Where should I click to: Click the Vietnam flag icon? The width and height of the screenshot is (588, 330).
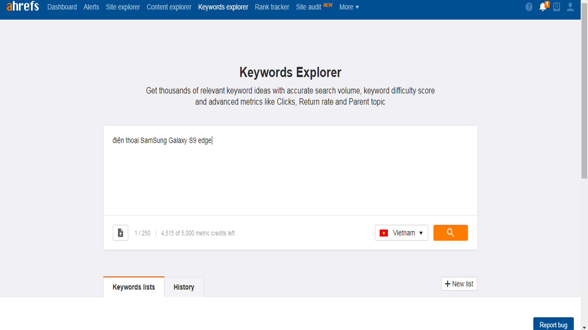384,233
